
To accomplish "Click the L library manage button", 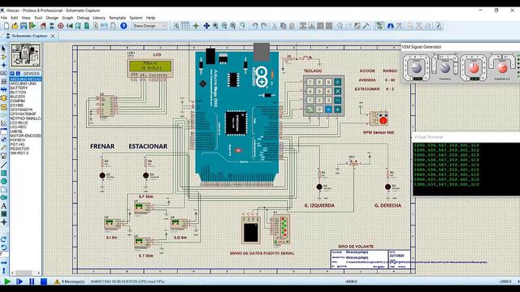I will point(18,74).
